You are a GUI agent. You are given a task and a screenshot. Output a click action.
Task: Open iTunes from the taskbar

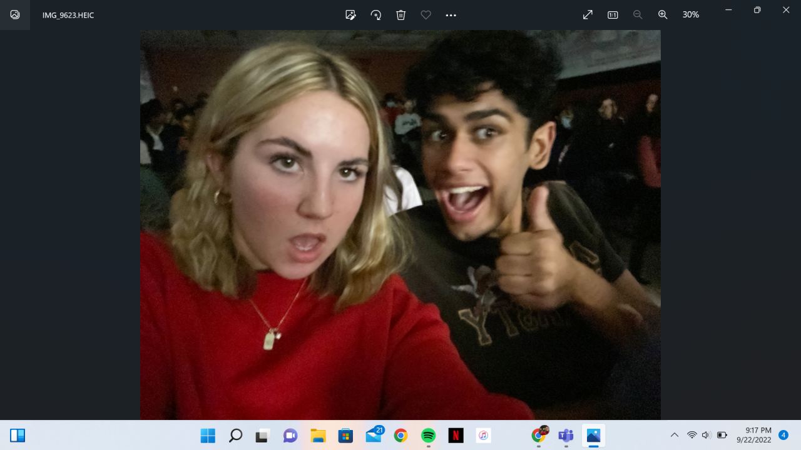click(x=483, y=436)
